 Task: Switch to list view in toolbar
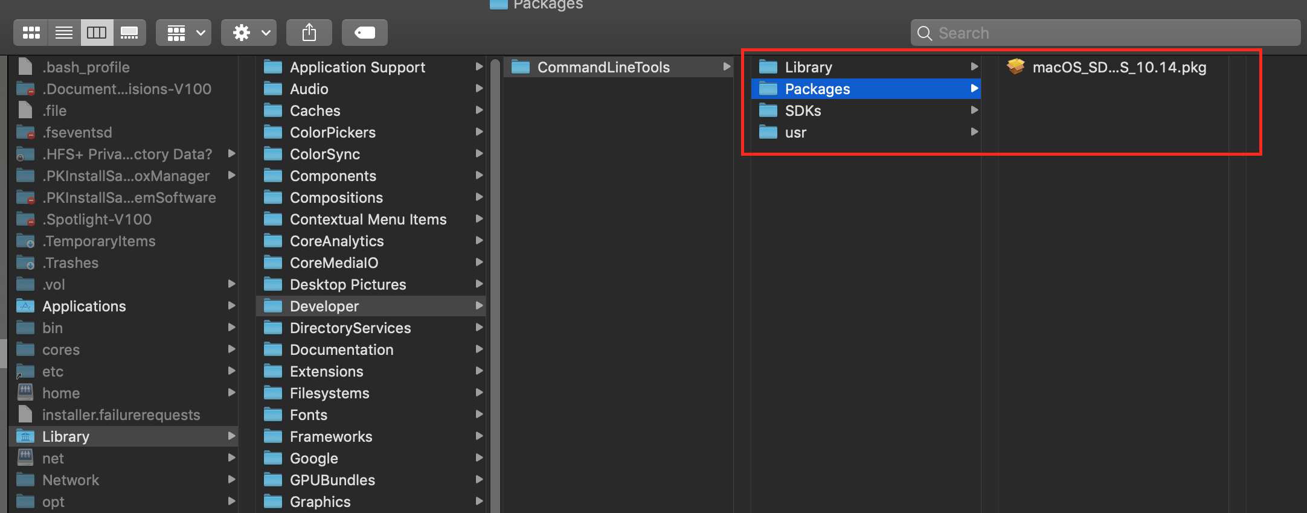(x=64, y=33)
